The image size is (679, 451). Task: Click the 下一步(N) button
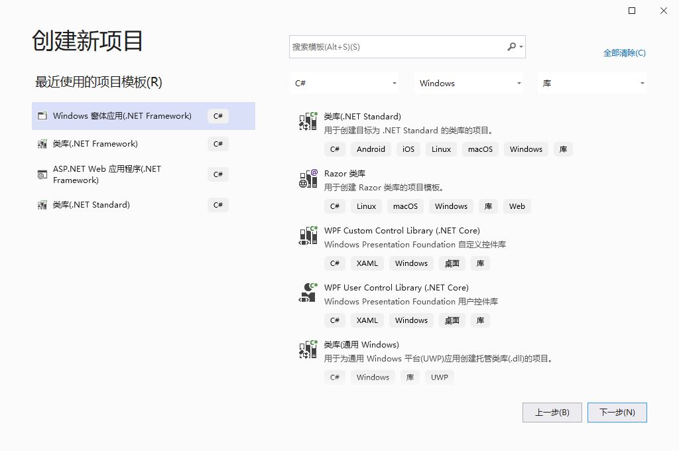pos(617,413)
